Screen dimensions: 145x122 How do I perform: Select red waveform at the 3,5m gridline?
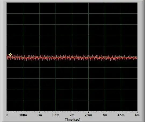(x=121, y=58)
